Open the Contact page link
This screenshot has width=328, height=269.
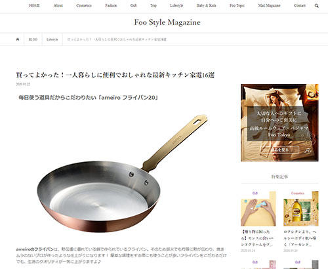(300, 6)
